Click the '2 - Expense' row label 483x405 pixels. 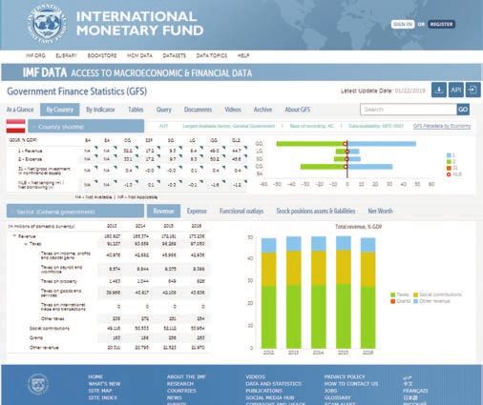[x=30, y=159]
